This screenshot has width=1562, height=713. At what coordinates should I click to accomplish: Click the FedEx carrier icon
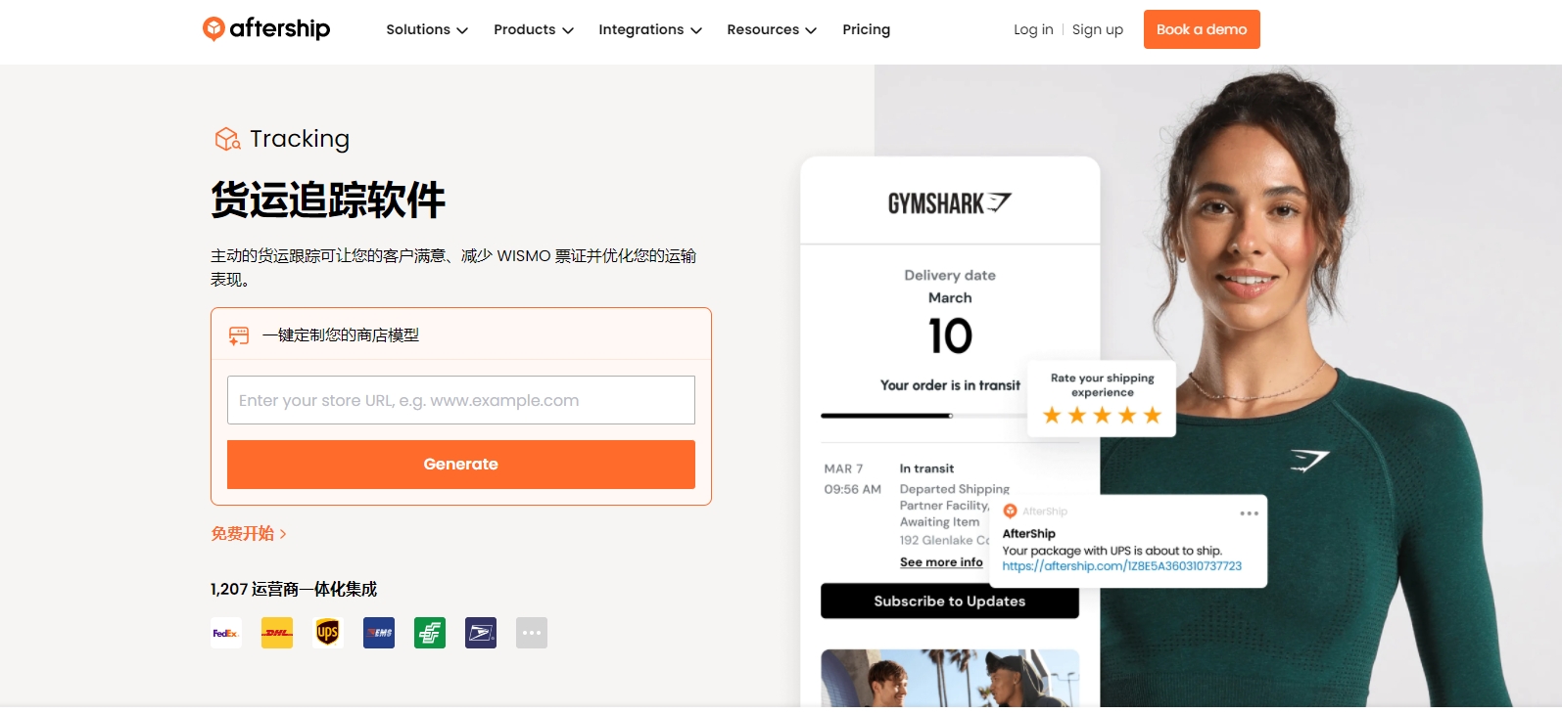[226, 633]
